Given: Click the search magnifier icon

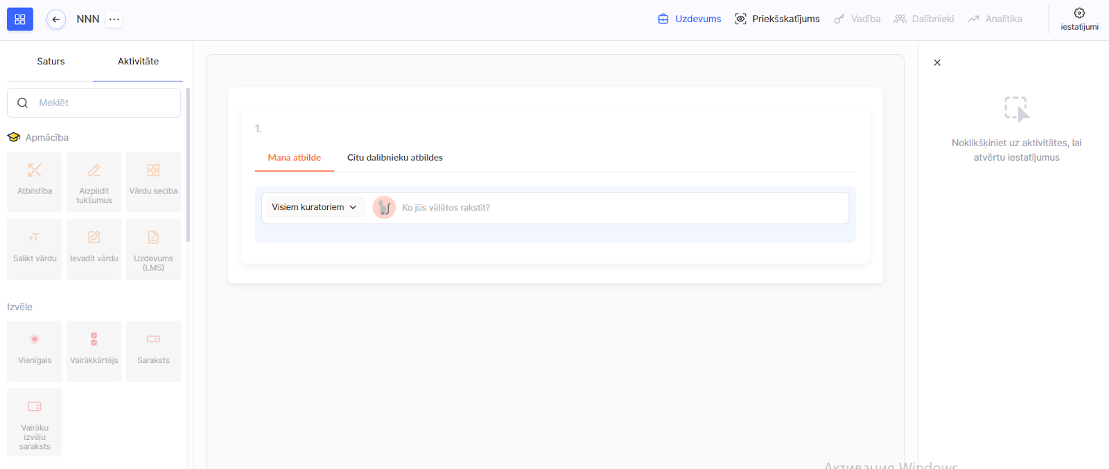Looking at the screenshot, I should 23,103.
